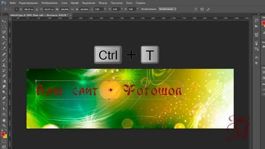This screenshot has height=149, width=265.
Task: Click the Y position field
Action: 49,9
